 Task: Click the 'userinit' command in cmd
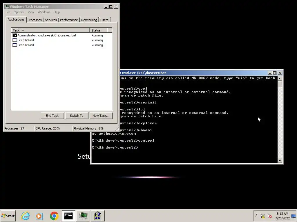(x=147, y=102)
